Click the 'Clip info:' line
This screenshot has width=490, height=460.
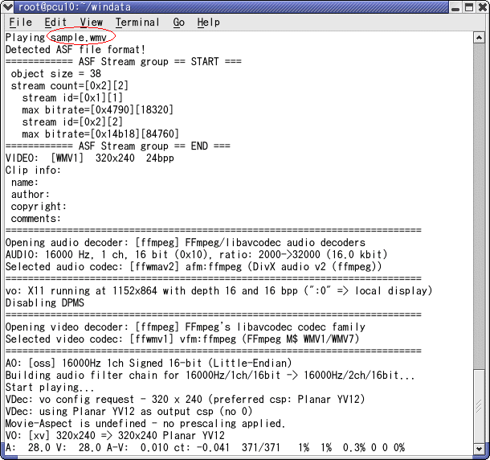33,170
